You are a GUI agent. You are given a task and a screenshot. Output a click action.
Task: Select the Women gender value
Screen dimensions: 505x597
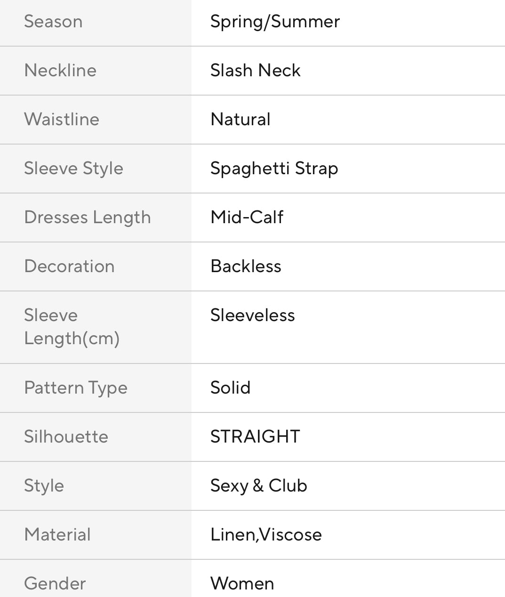242,584
